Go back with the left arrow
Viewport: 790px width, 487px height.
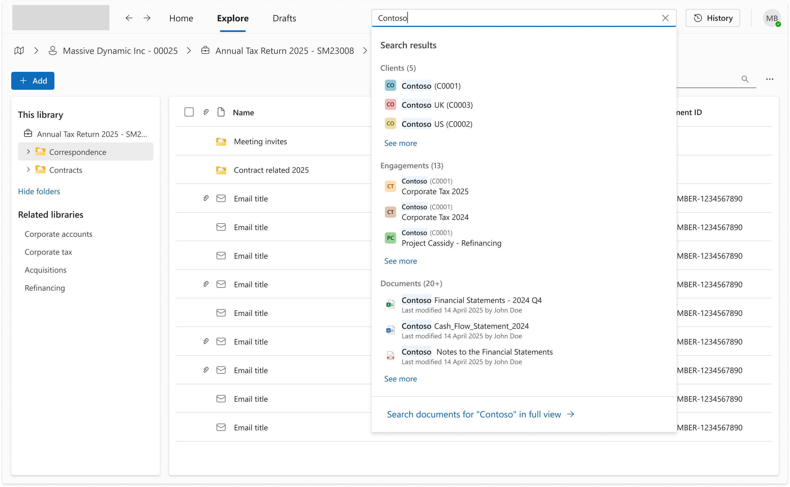129,18
